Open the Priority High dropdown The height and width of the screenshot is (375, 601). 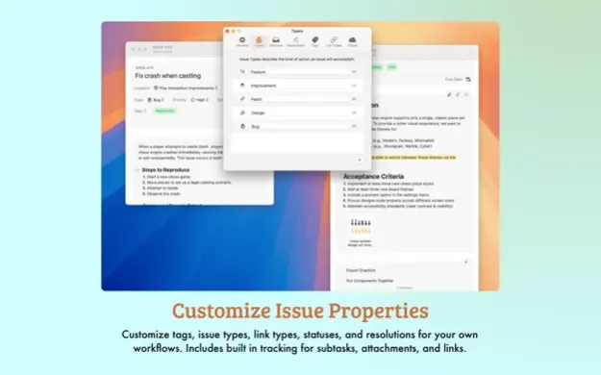pos(199,100)
